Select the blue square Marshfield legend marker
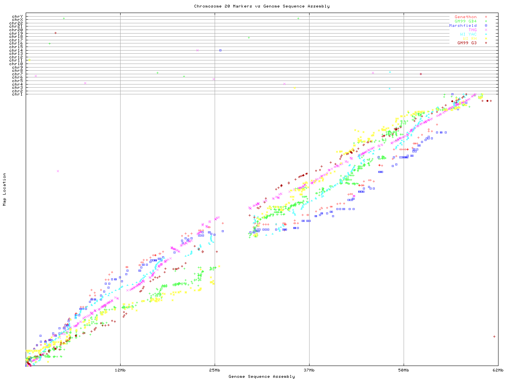The height and width of the screenshot is (379, 506). click(486, 26)
